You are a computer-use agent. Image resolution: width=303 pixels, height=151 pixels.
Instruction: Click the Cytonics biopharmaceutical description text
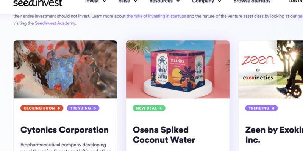click(x=65, y=147)
